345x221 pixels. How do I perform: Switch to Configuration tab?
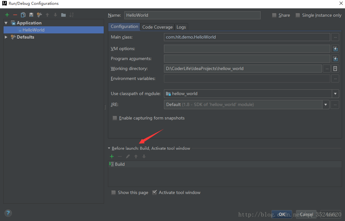click(x=124, y=27)
